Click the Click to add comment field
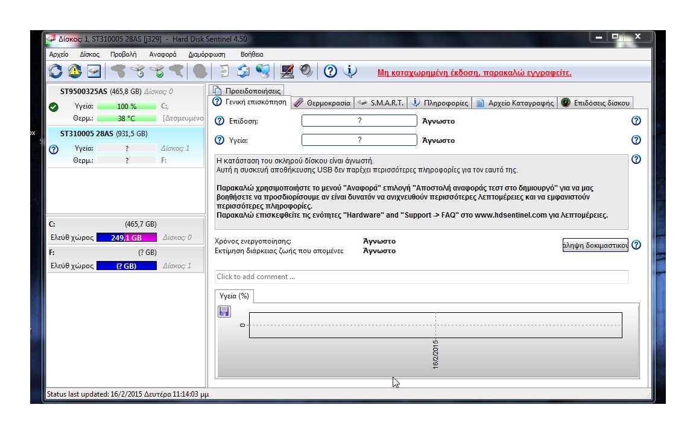The image size is (696, 434). (421, 277)
